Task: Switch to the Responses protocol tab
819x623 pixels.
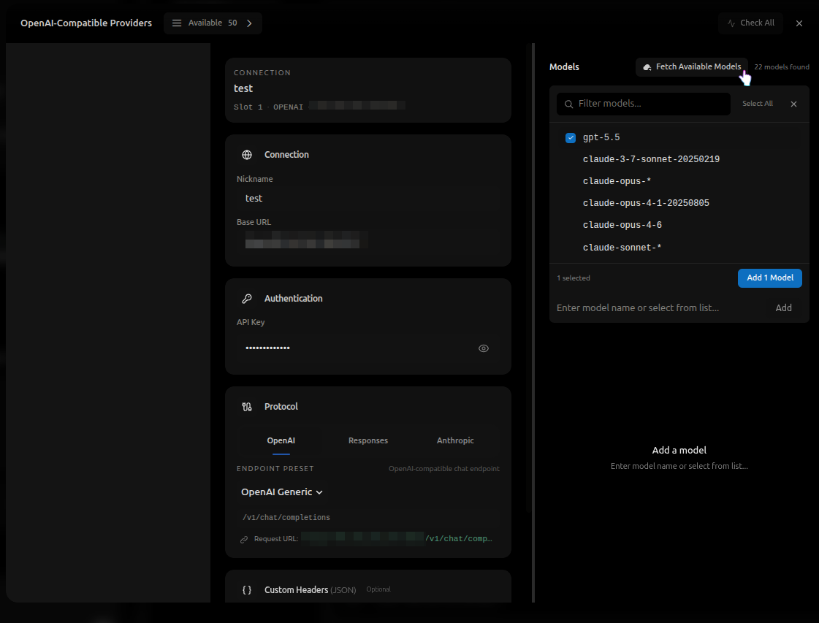Action: 368,440
